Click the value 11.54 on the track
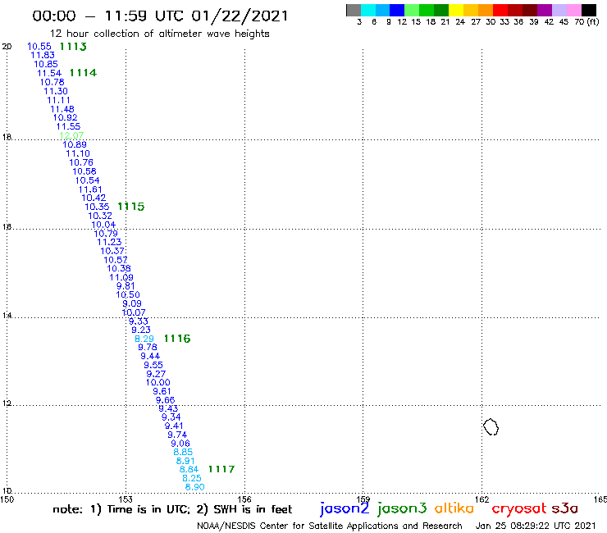 click(49, 73)
